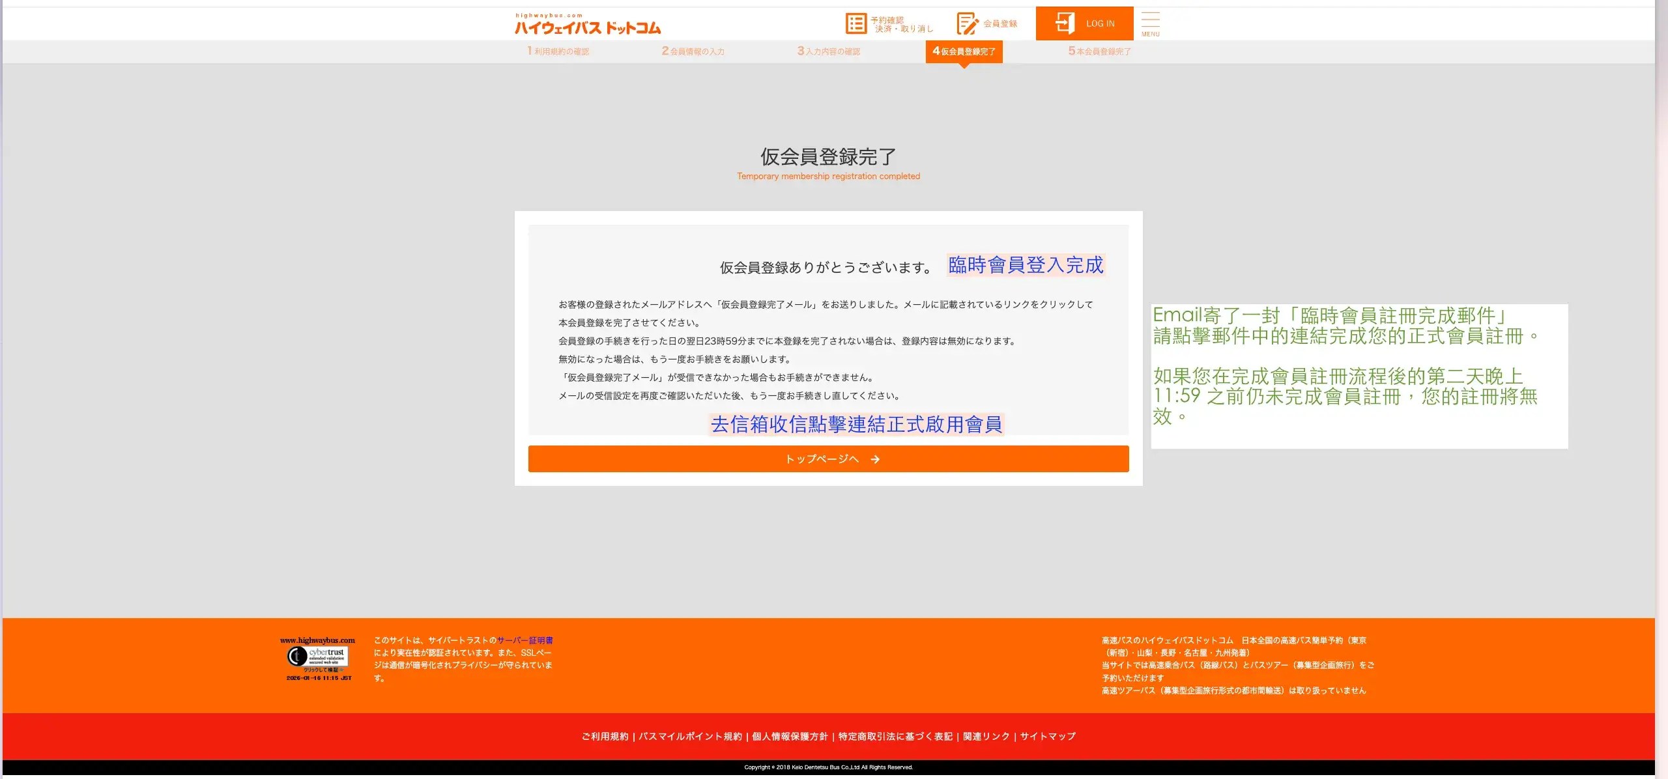Image resolution: width=1668 pixels, height=779 pixels.
Task: Select the list icon inside 予約確認
Action: (856, 23)
